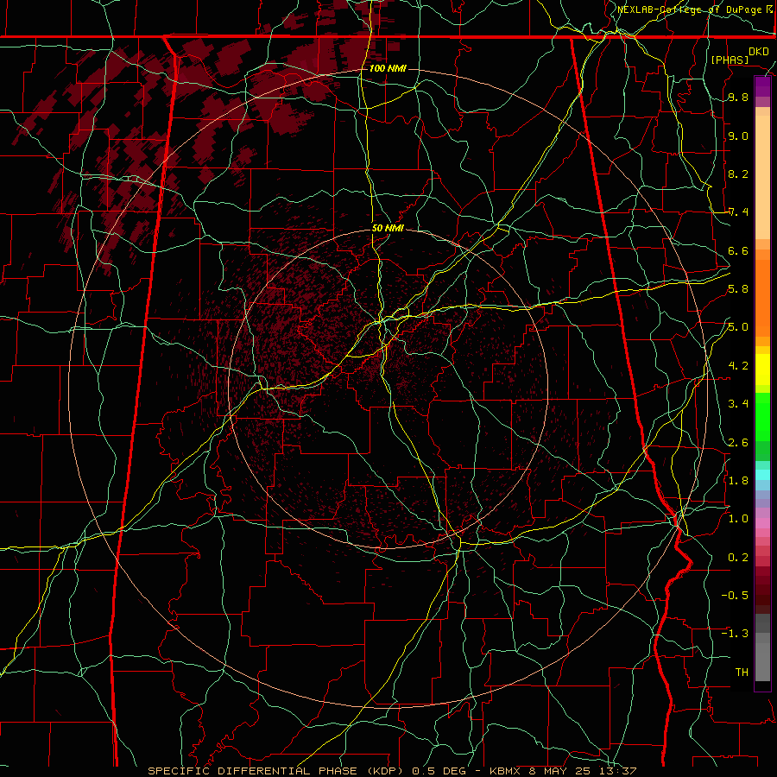Click the pink band of the color bar
This screenshot has height=777, width=777.
[762, 523]
